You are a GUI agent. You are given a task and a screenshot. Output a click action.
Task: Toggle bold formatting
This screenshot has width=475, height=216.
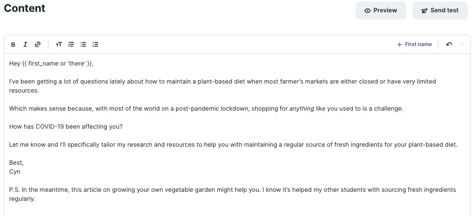coord(13,45)
